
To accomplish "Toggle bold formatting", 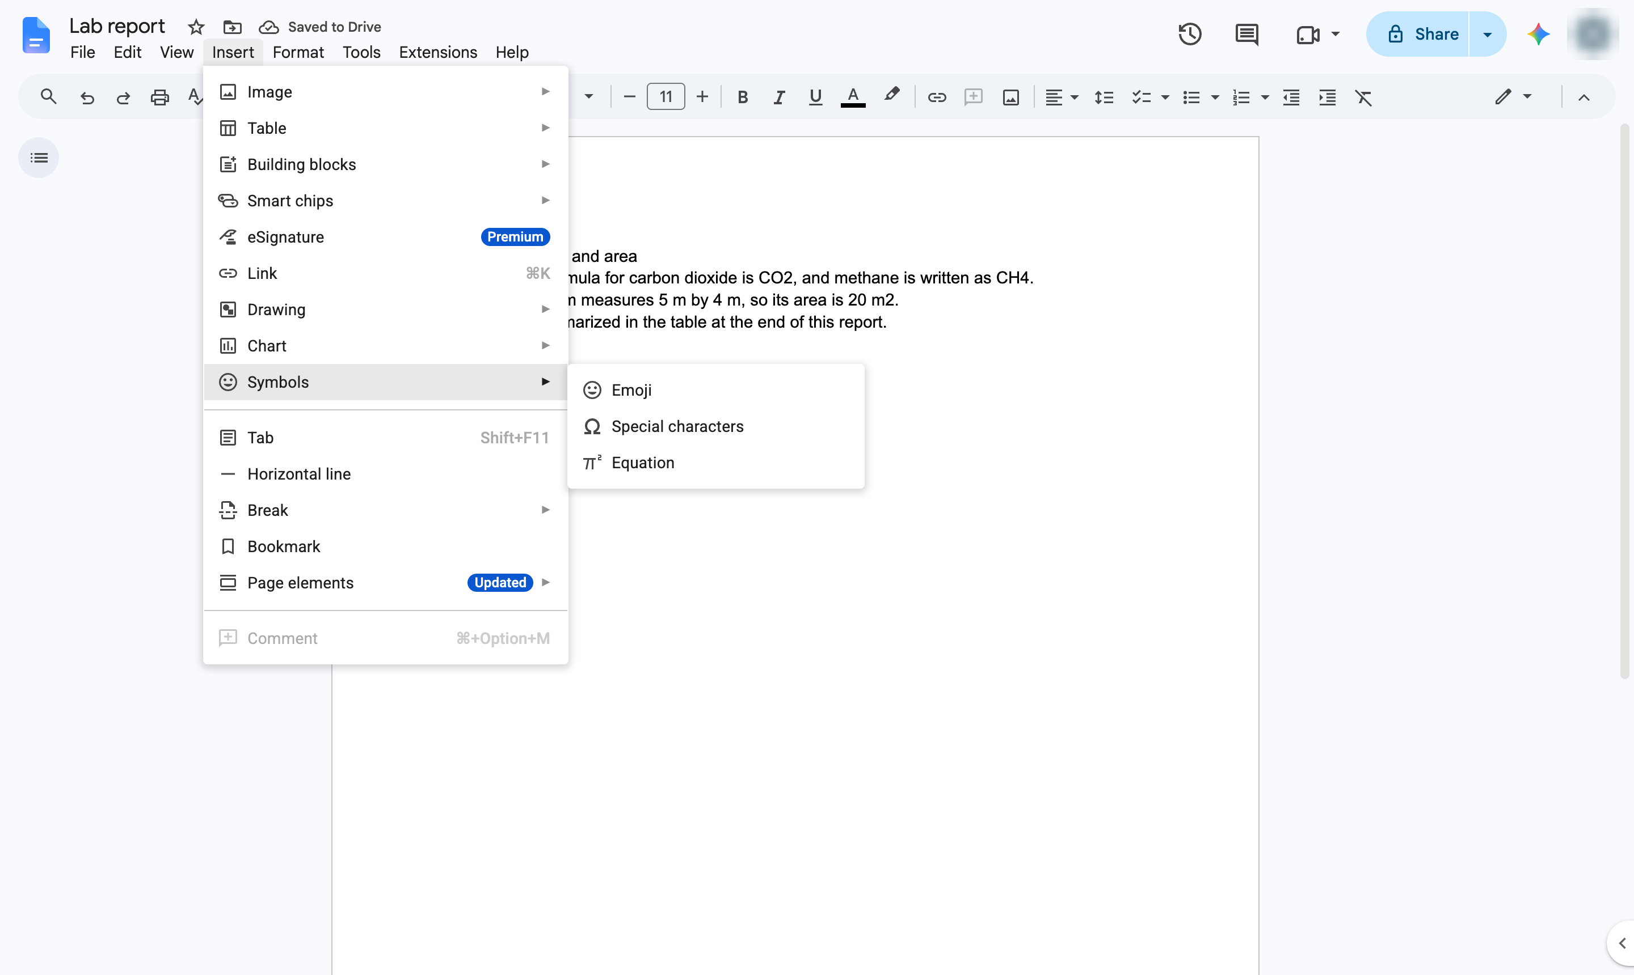I will [x=742, y=97].
